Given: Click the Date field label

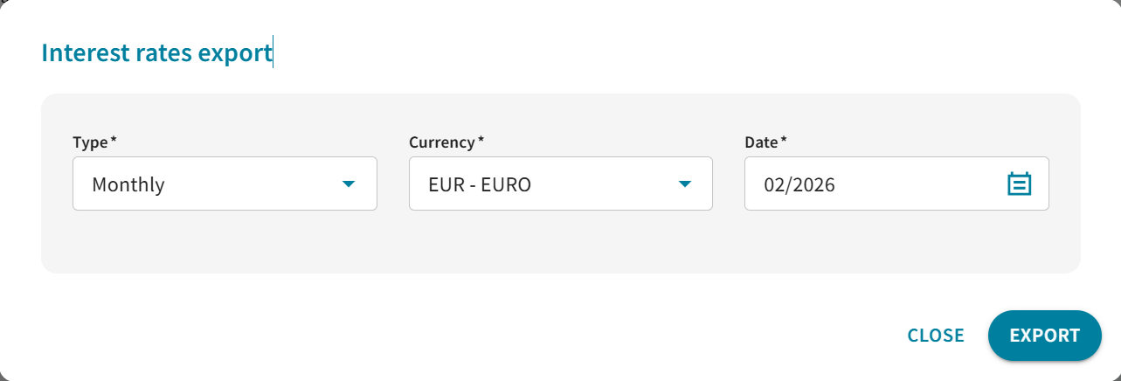Looking at the screenshot, I should click(x=761, y=142).
